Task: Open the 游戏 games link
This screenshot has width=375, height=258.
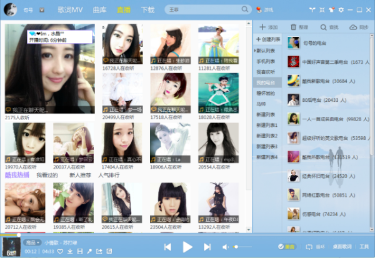Action: [x=265, y=10]
